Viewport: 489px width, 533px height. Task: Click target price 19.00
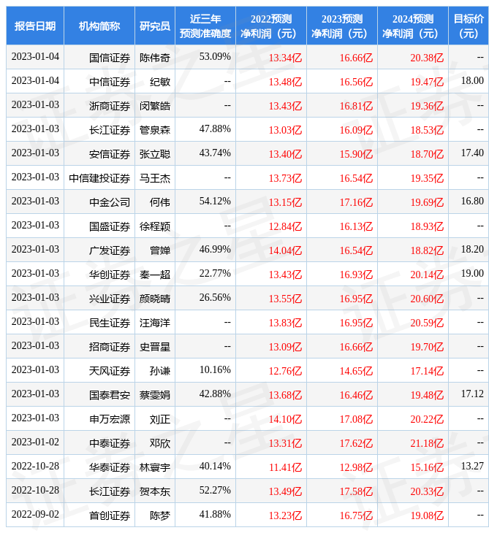472,274
